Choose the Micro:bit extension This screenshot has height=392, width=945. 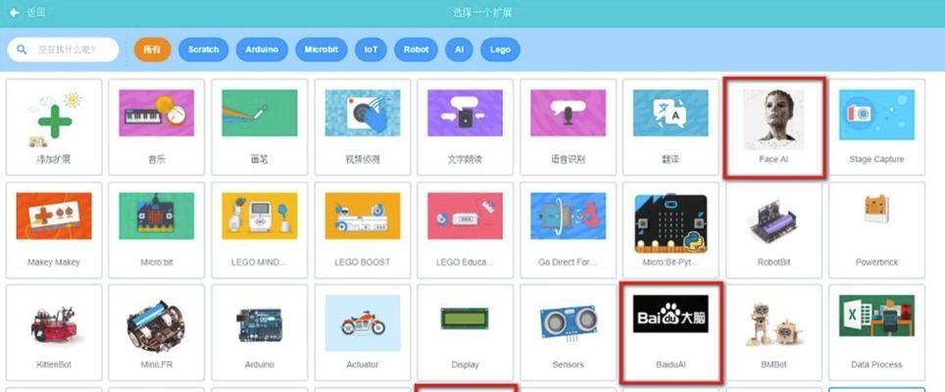(x=157, y=230)
